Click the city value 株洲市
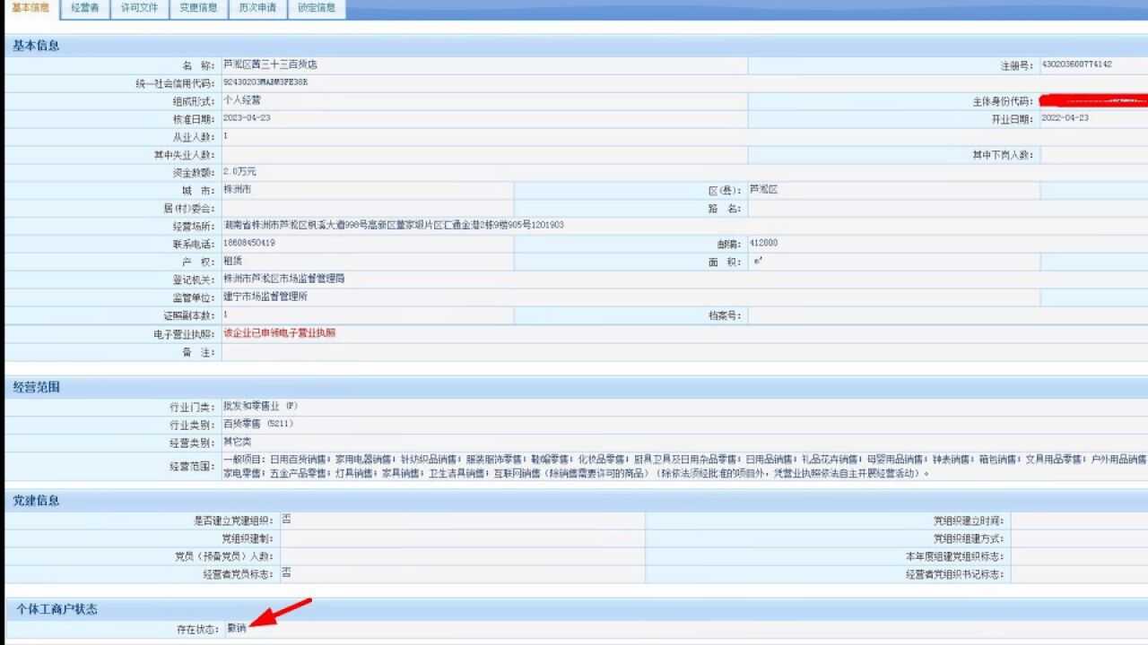 point(237,190)
